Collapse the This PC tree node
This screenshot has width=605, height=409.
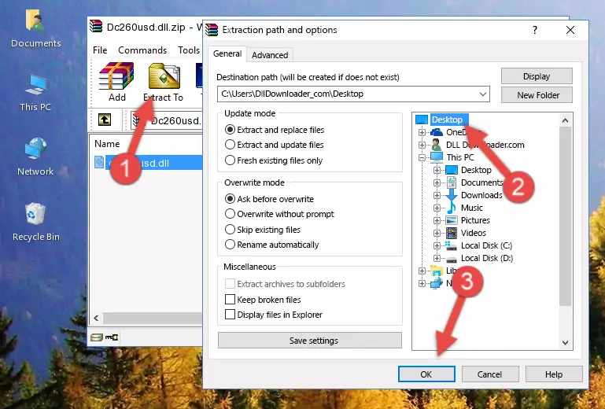pos(422,157)
